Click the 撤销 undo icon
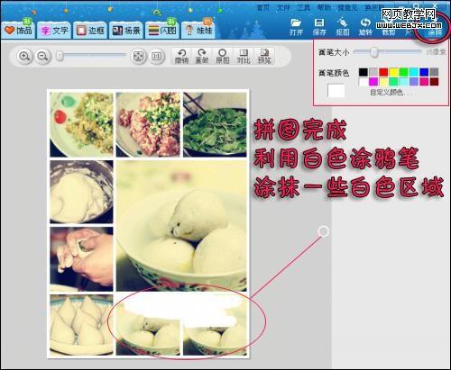 pyautogui.click(x=181, y=56)
